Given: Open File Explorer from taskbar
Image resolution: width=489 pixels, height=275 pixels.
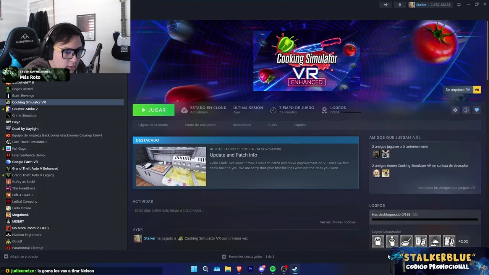Looking at the screenshot, I should 228,269.
